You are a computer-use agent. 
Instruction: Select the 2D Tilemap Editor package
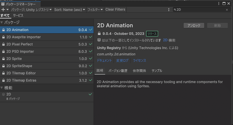(47, 73)
